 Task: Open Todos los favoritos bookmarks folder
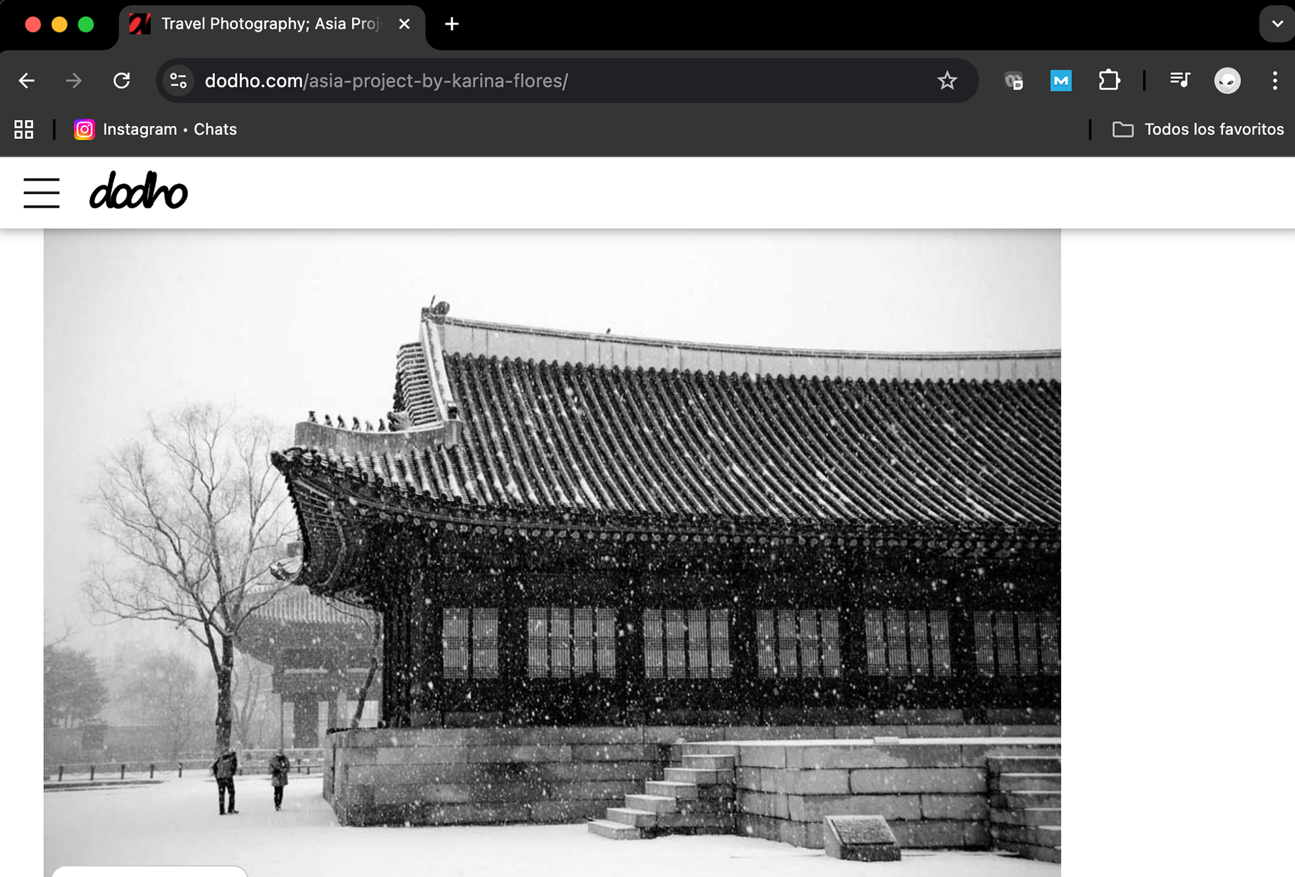coord(1198,129)
